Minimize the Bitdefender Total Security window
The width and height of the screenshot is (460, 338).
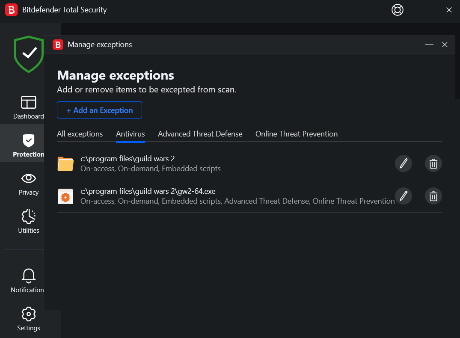click(x=428, y=10)
